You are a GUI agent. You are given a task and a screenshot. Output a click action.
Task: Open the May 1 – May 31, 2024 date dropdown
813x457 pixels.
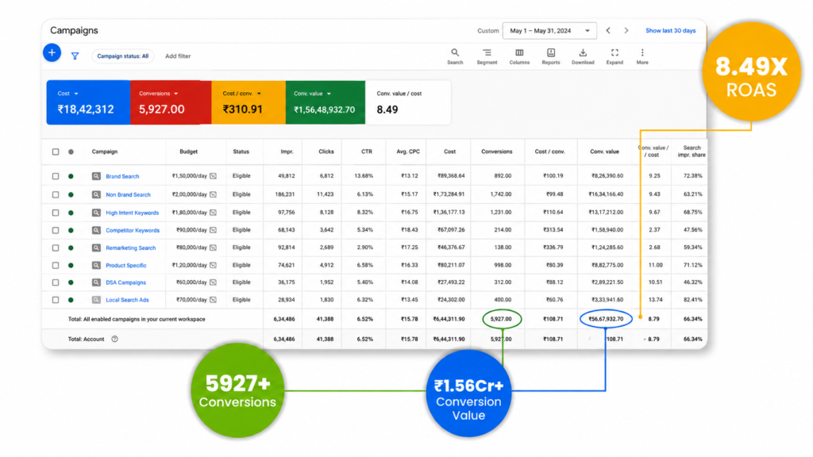[x=549, y=31]
